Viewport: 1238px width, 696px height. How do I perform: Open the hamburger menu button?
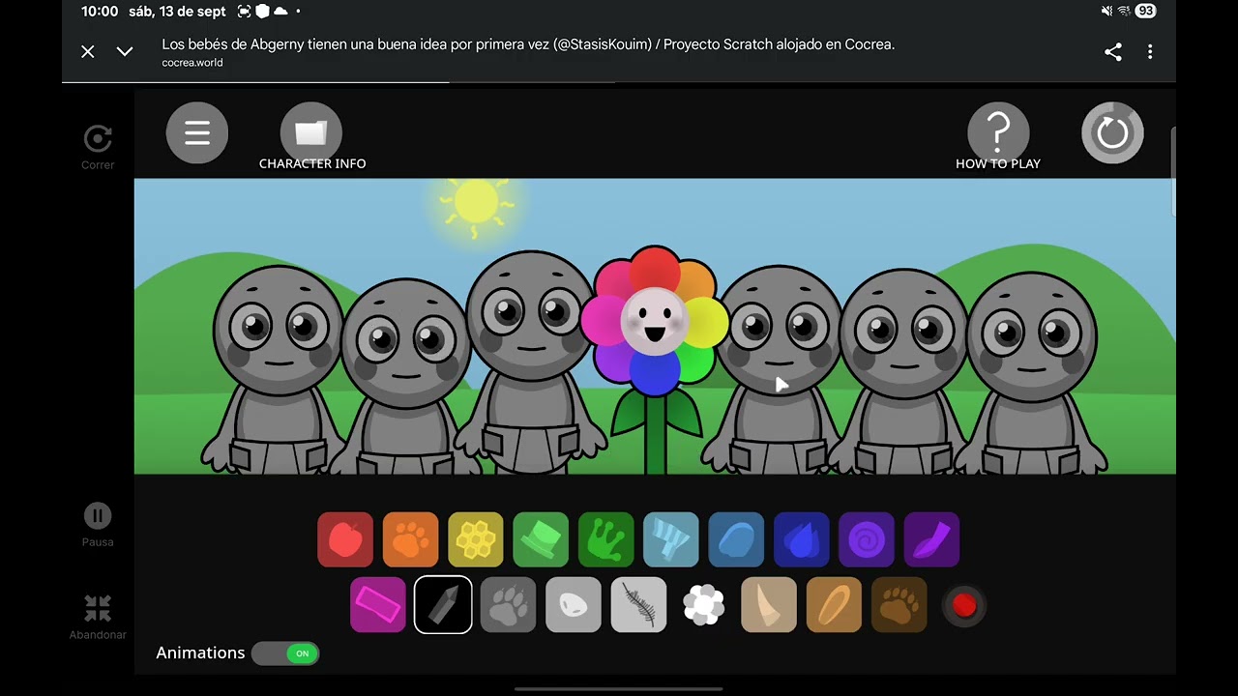[x=197, y=132]
